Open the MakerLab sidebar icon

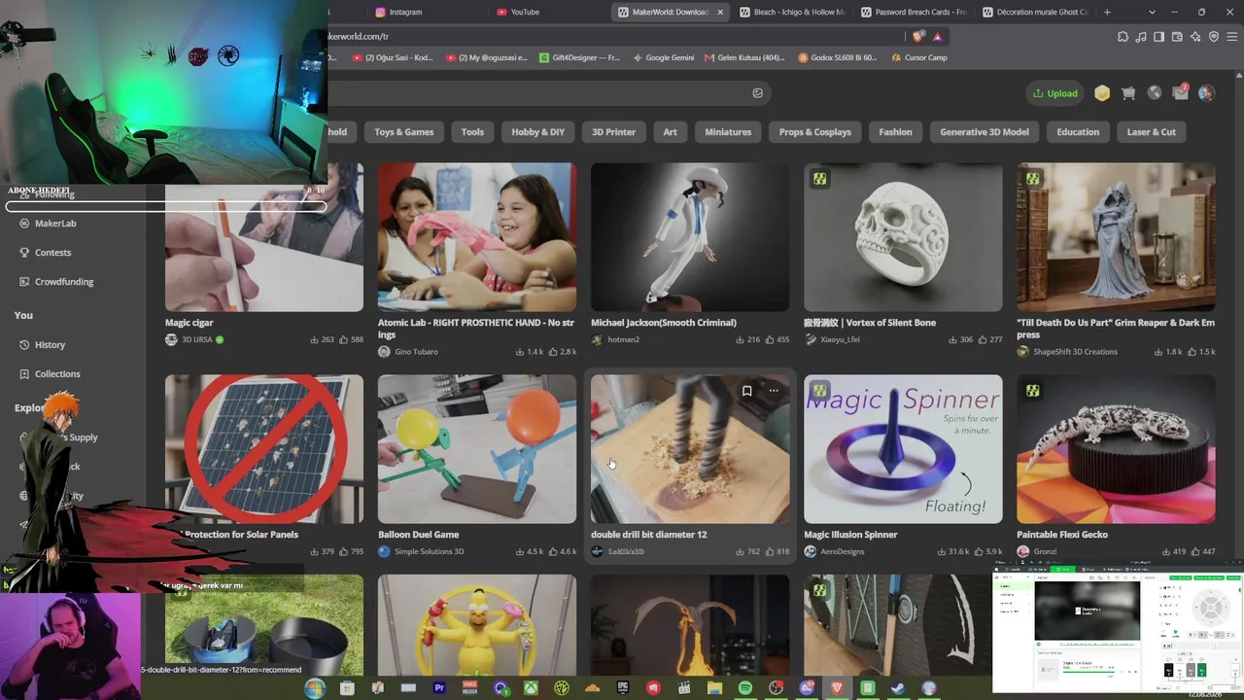click(x=25, y=224)
